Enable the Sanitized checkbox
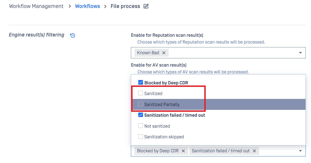 (x=141, y=93)
